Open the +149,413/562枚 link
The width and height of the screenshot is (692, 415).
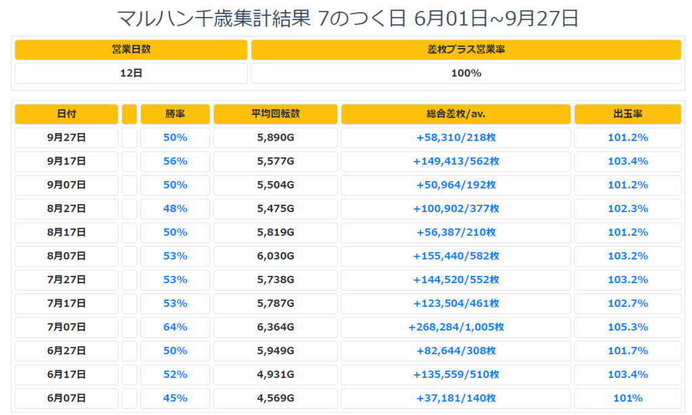(456, 162)
